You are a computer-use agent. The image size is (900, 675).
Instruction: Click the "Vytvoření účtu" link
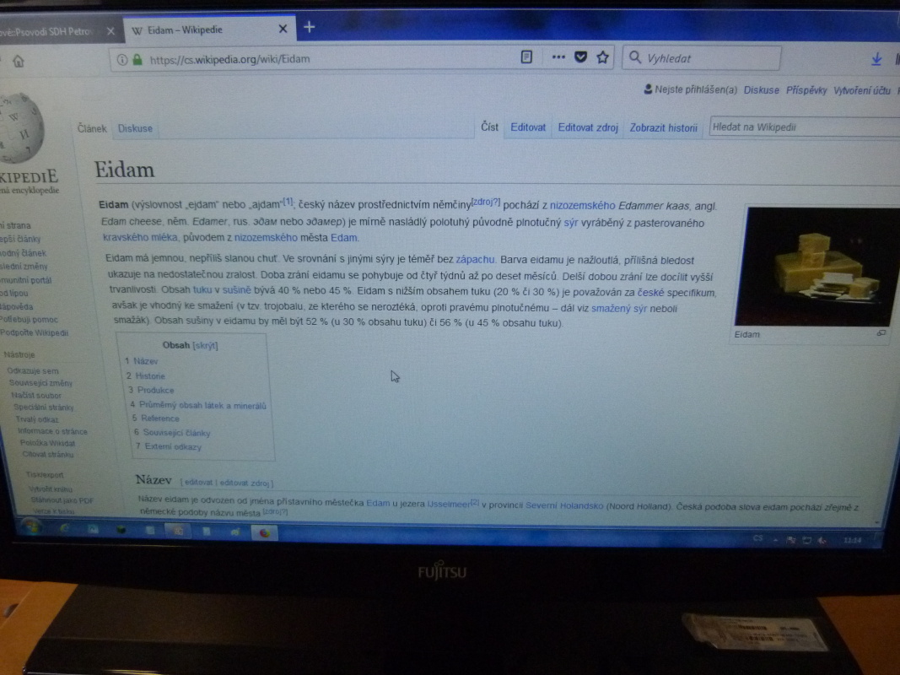[x=862, y=90]
